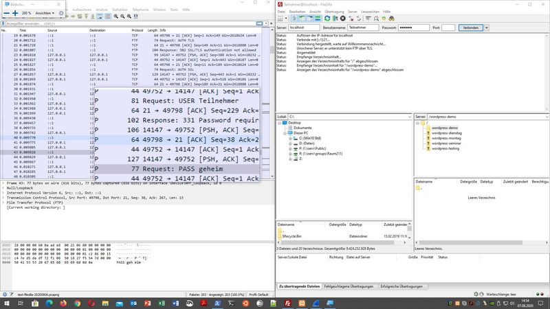Image resolution: width=550 pixels, height=309 pixels.
Task: Select the magnified 'PASS geheim' packet row
Action: point(177,169)
